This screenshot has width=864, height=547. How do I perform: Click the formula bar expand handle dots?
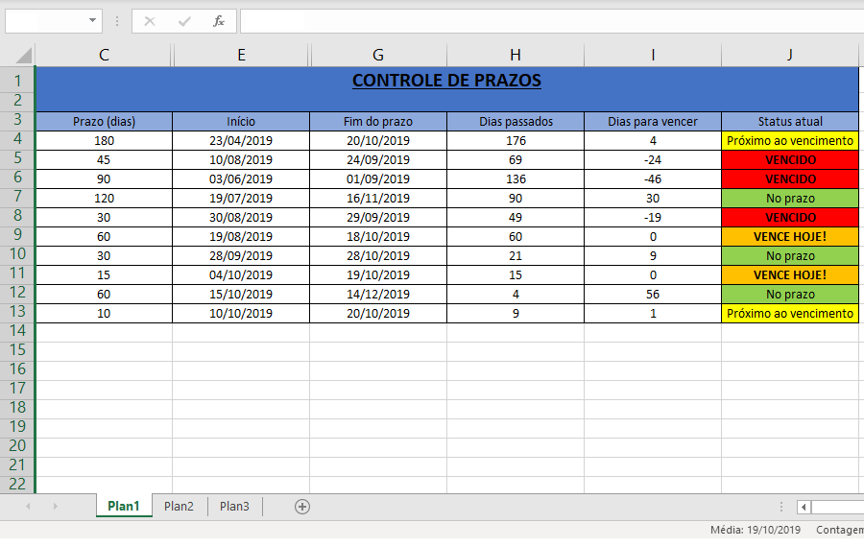[117, 21]
